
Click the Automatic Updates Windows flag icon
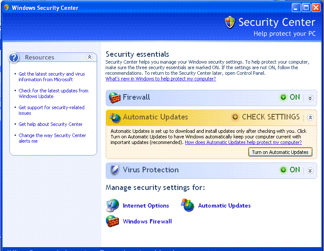(188, 205)
